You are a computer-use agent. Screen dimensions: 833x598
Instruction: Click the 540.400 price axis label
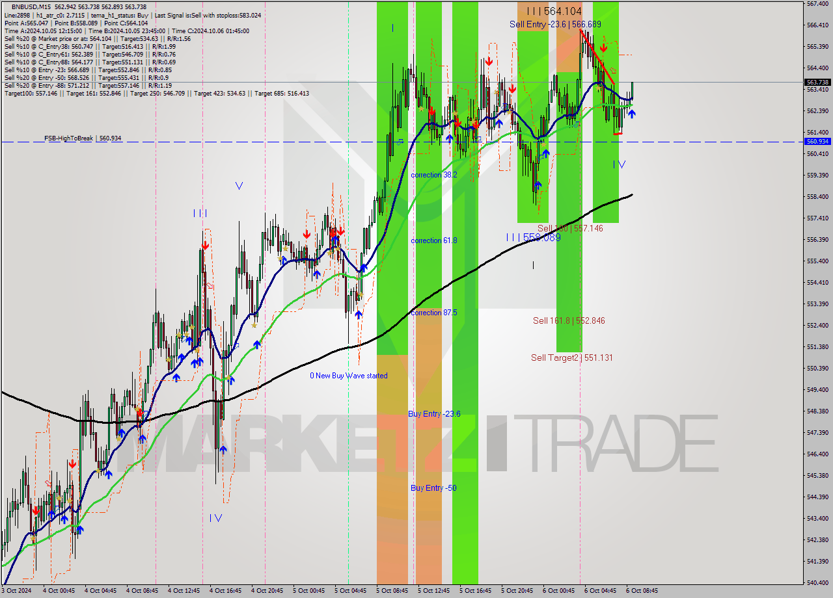817,582
